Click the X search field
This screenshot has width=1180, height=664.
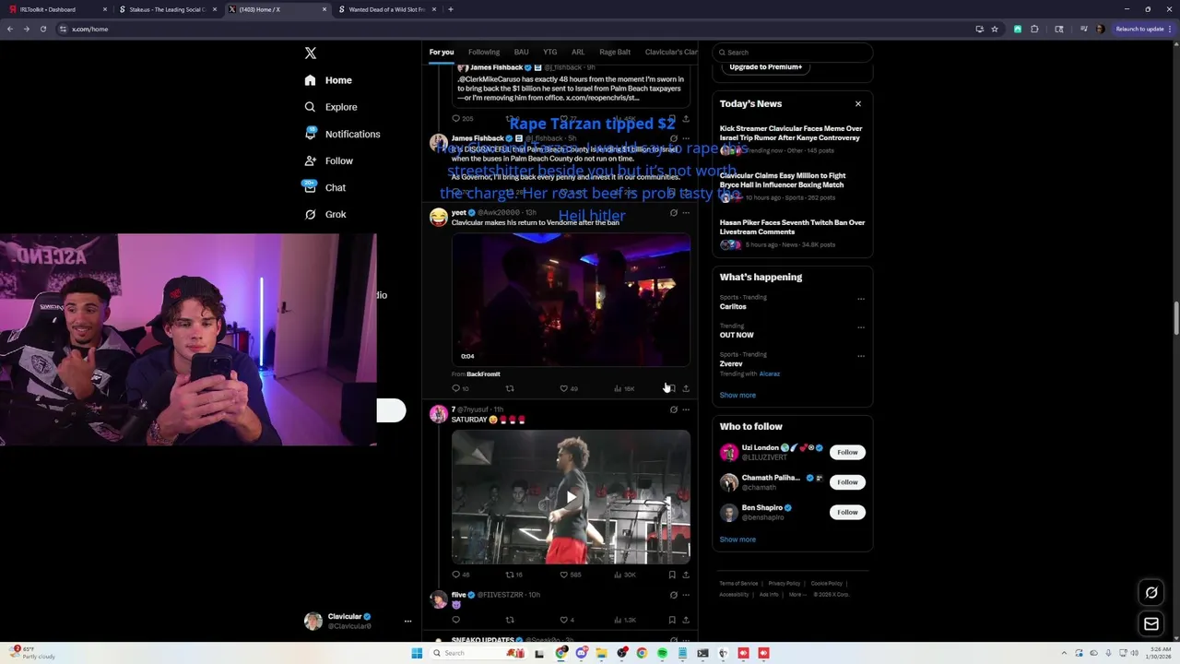pos(792,53)
